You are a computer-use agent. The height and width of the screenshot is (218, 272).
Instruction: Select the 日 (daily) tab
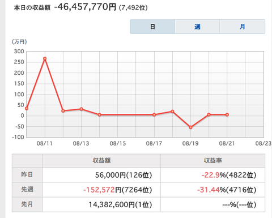pos(152,27)
